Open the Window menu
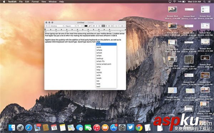Viewport: 214px width, 133px height. 52,2
